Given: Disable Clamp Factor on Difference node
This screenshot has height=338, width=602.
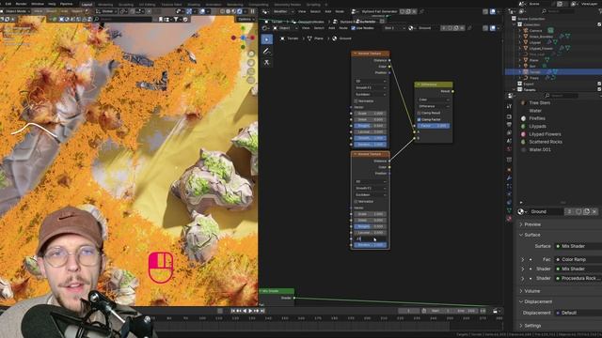Looking at the screenshot, I should pos(419,119).
